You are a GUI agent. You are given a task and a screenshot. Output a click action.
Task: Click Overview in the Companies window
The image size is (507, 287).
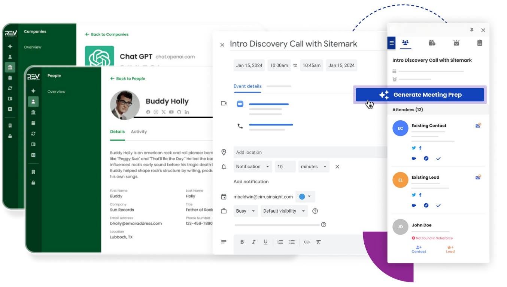(x=33, y=47)
